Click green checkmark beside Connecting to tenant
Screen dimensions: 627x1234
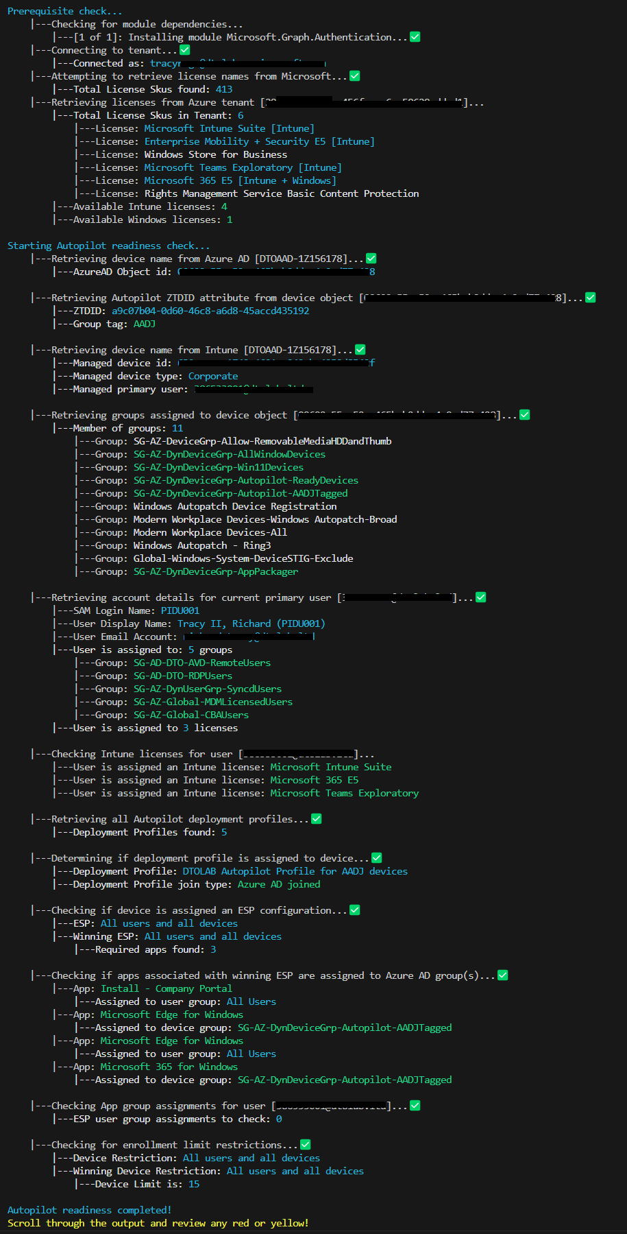[185, 50]
